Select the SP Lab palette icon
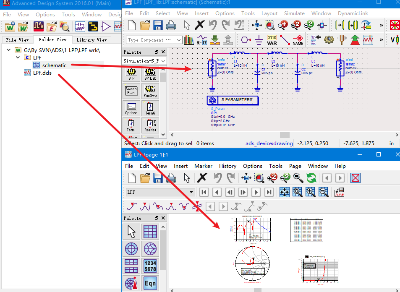400x292 pixels. point(150,74)
